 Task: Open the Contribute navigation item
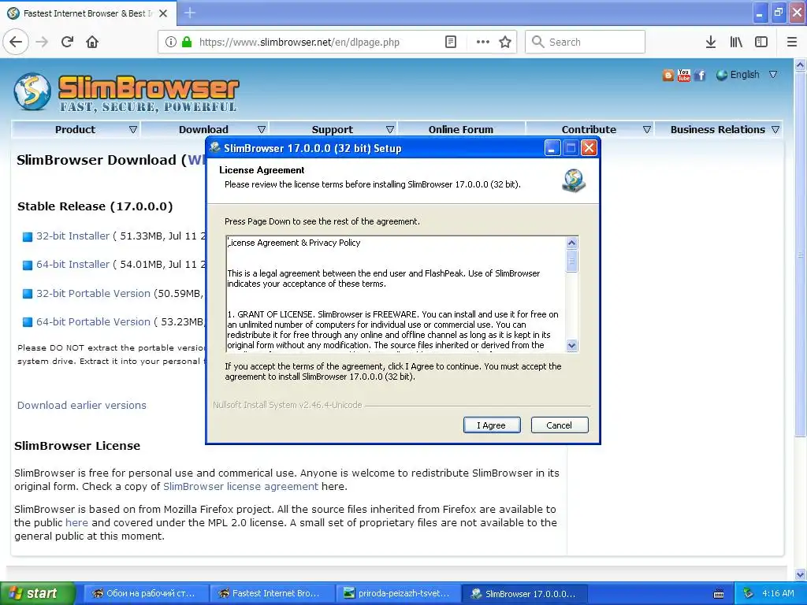click(589, 130)
